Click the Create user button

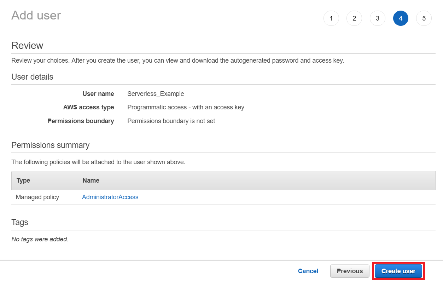[x=398, y=271]
